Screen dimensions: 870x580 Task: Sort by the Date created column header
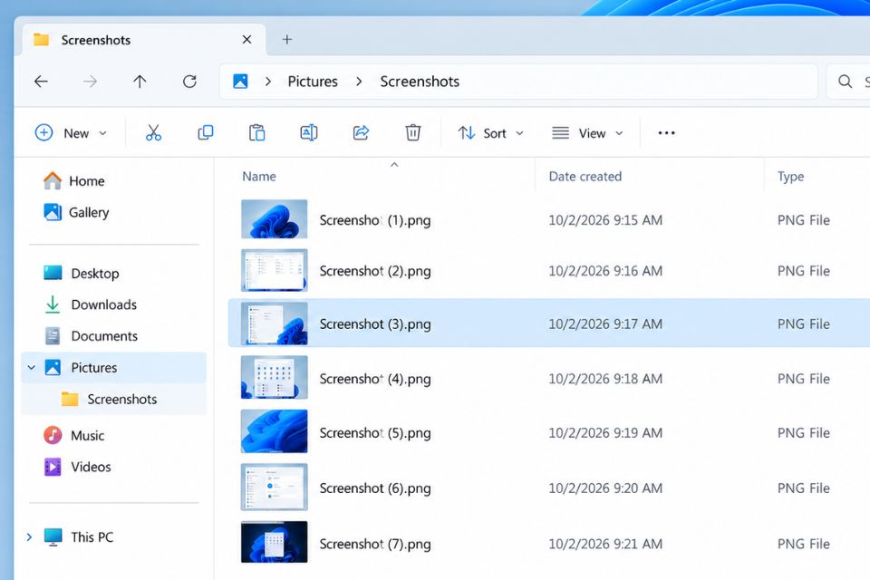(x=585, y=177)
